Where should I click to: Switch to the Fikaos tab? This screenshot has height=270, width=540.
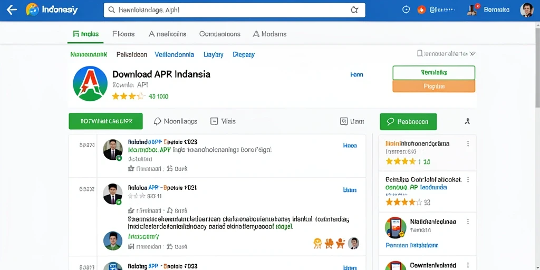(123, 34)
